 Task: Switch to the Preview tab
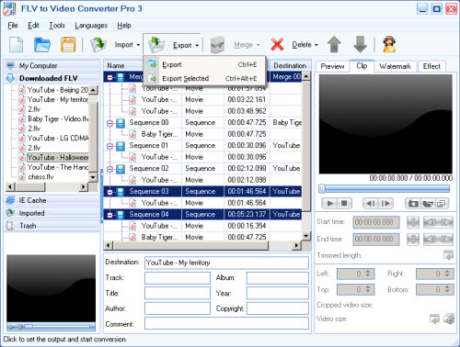(332, 66)
